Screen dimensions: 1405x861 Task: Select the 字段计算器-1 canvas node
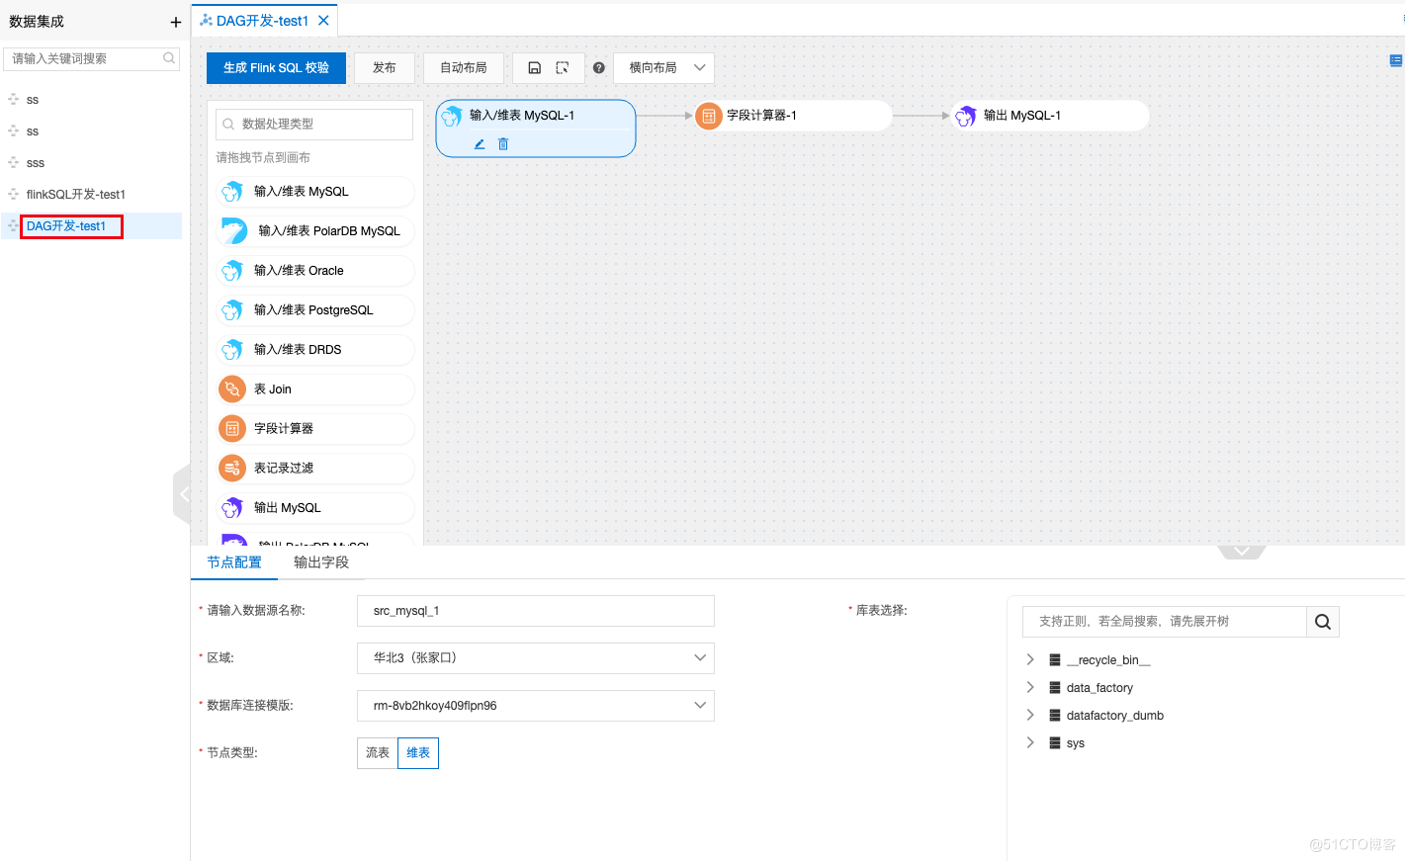[x=792, y=116]
